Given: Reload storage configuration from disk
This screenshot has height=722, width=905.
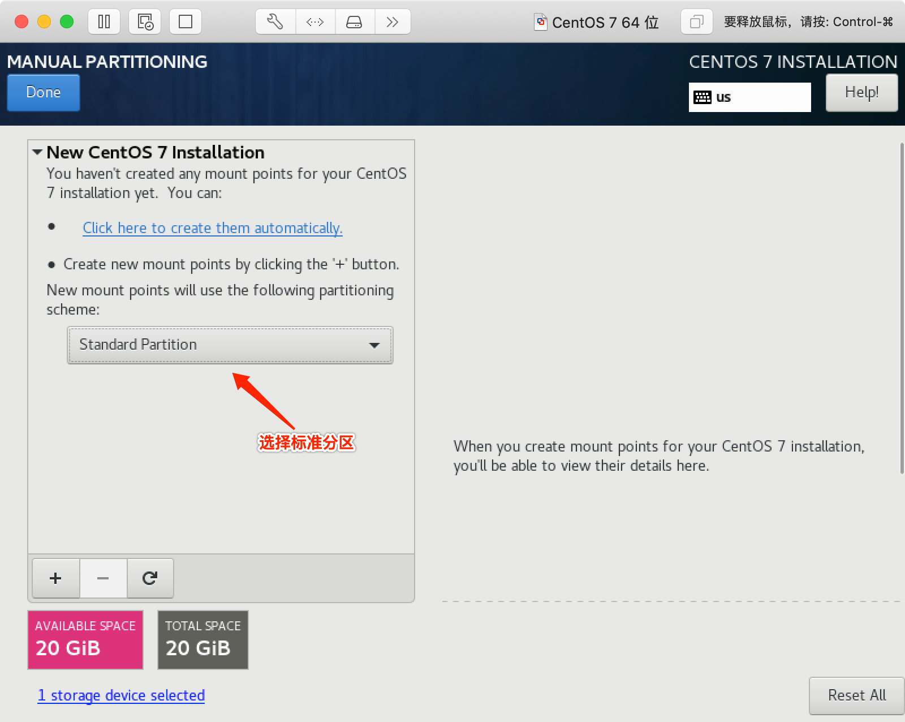Looking at the screenshot, I should point(150,578).
